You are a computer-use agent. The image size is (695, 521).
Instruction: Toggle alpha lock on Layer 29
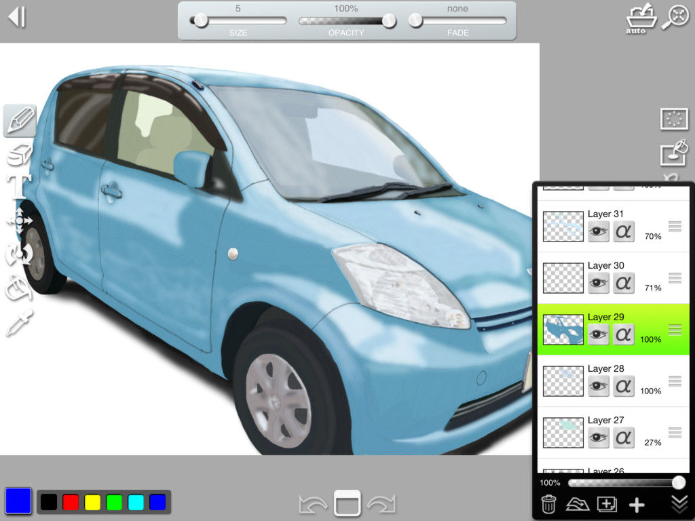(624, 334)
